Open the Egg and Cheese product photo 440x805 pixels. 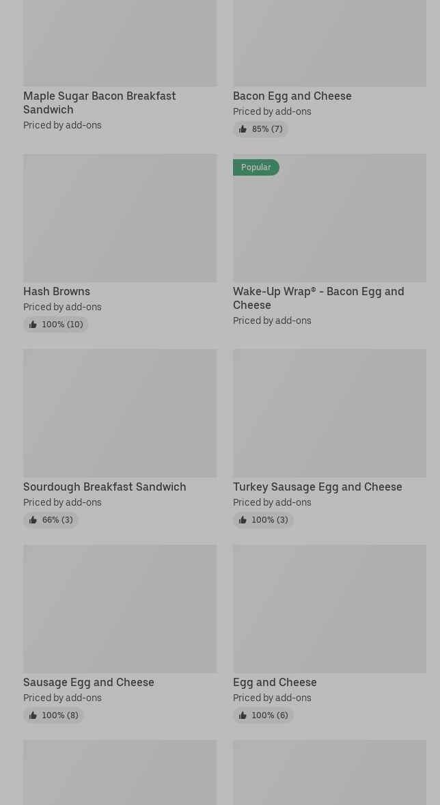pos(329,609)
